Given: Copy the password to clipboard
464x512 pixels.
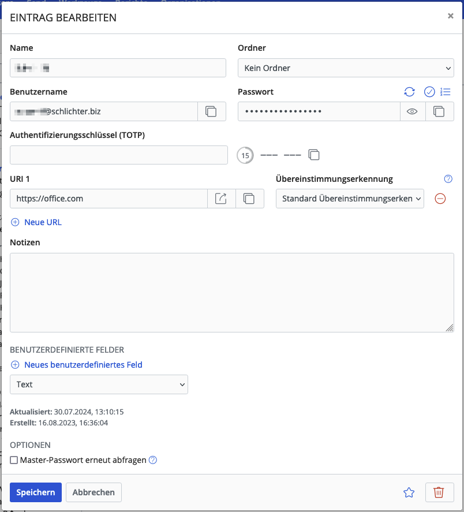Looking at the screenshot, I should 439,111.
